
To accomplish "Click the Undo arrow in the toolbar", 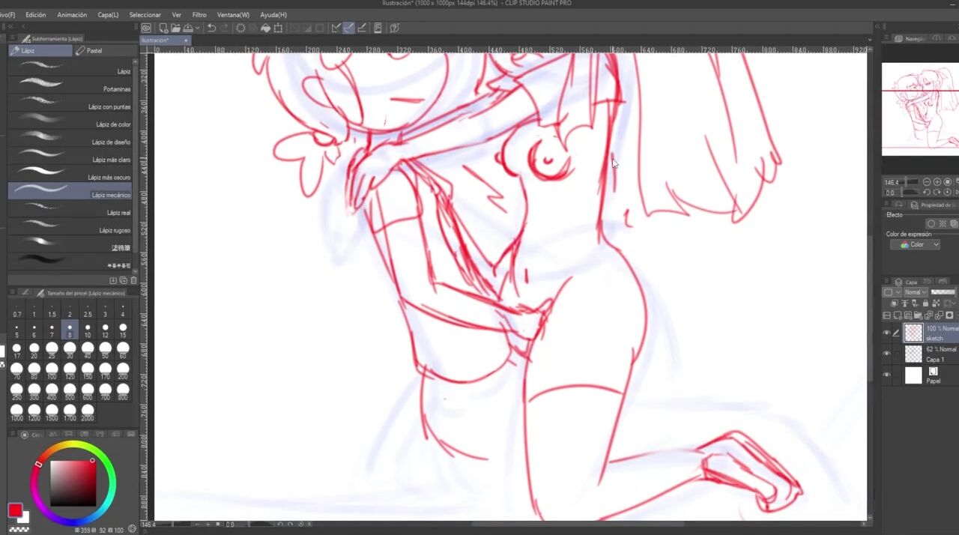I will pos(212,28).
